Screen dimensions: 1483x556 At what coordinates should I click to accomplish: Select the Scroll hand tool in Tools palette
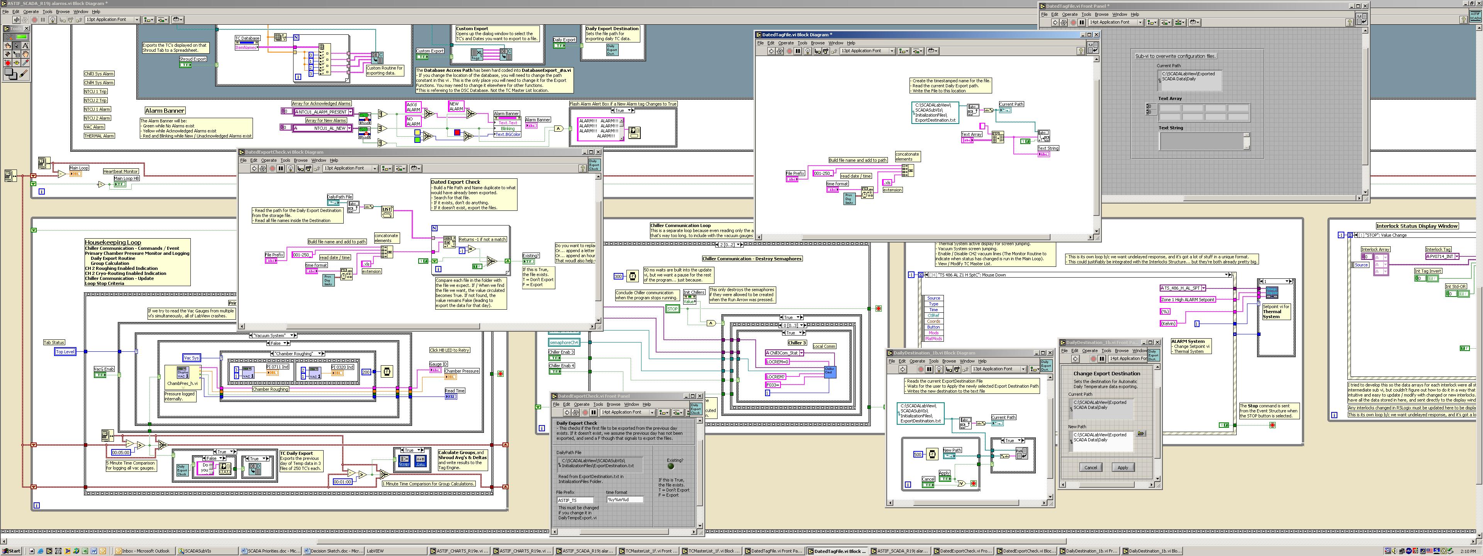click(x=25, y=55)
